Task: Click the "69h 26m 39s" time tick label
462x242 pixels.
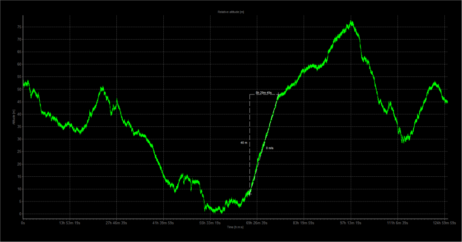Action: [257, 222]
